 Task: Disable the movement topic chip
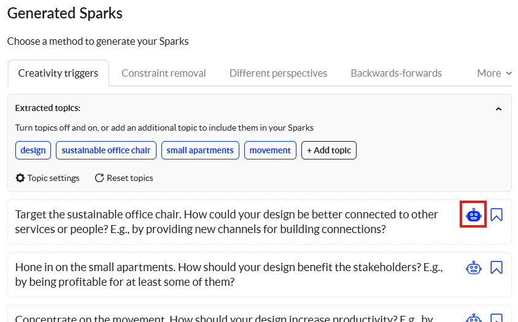[x=270, y=150]
